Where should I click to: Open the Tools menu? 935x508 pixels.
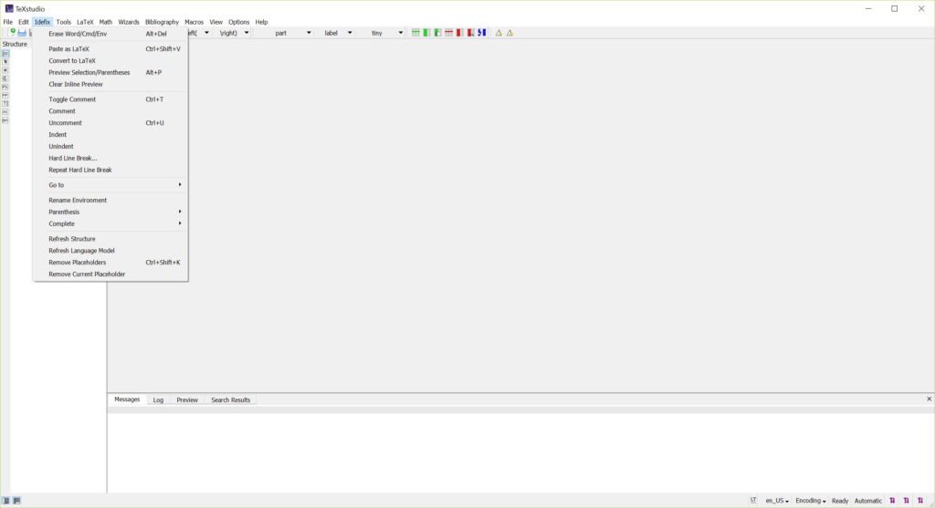click(63, 22)
